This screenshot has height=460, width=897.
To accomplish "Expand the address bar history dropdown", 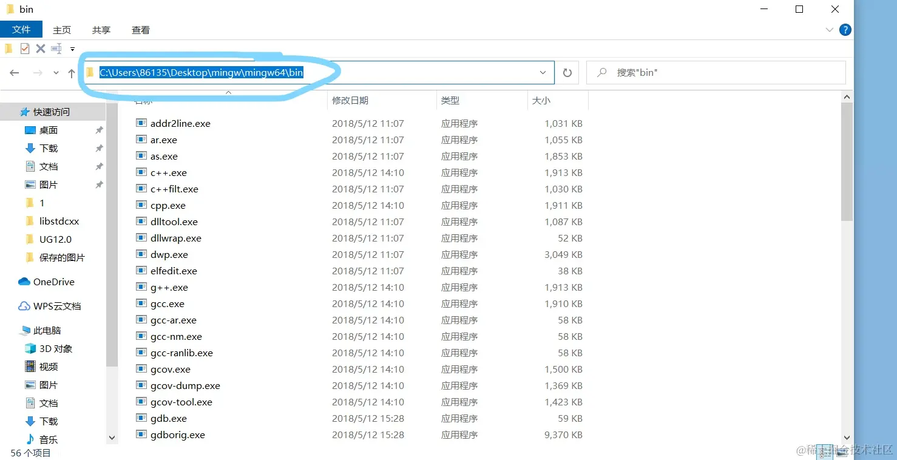I will 543,73.
